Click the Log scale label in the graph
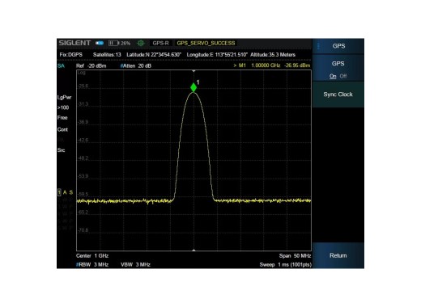Screen dimensions: 421x307 pos(82,73)
